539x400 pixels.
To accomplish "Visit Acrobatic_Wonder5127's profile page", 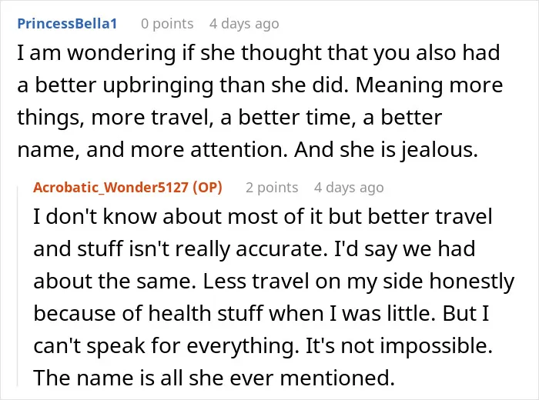I will tap(111, 188).
